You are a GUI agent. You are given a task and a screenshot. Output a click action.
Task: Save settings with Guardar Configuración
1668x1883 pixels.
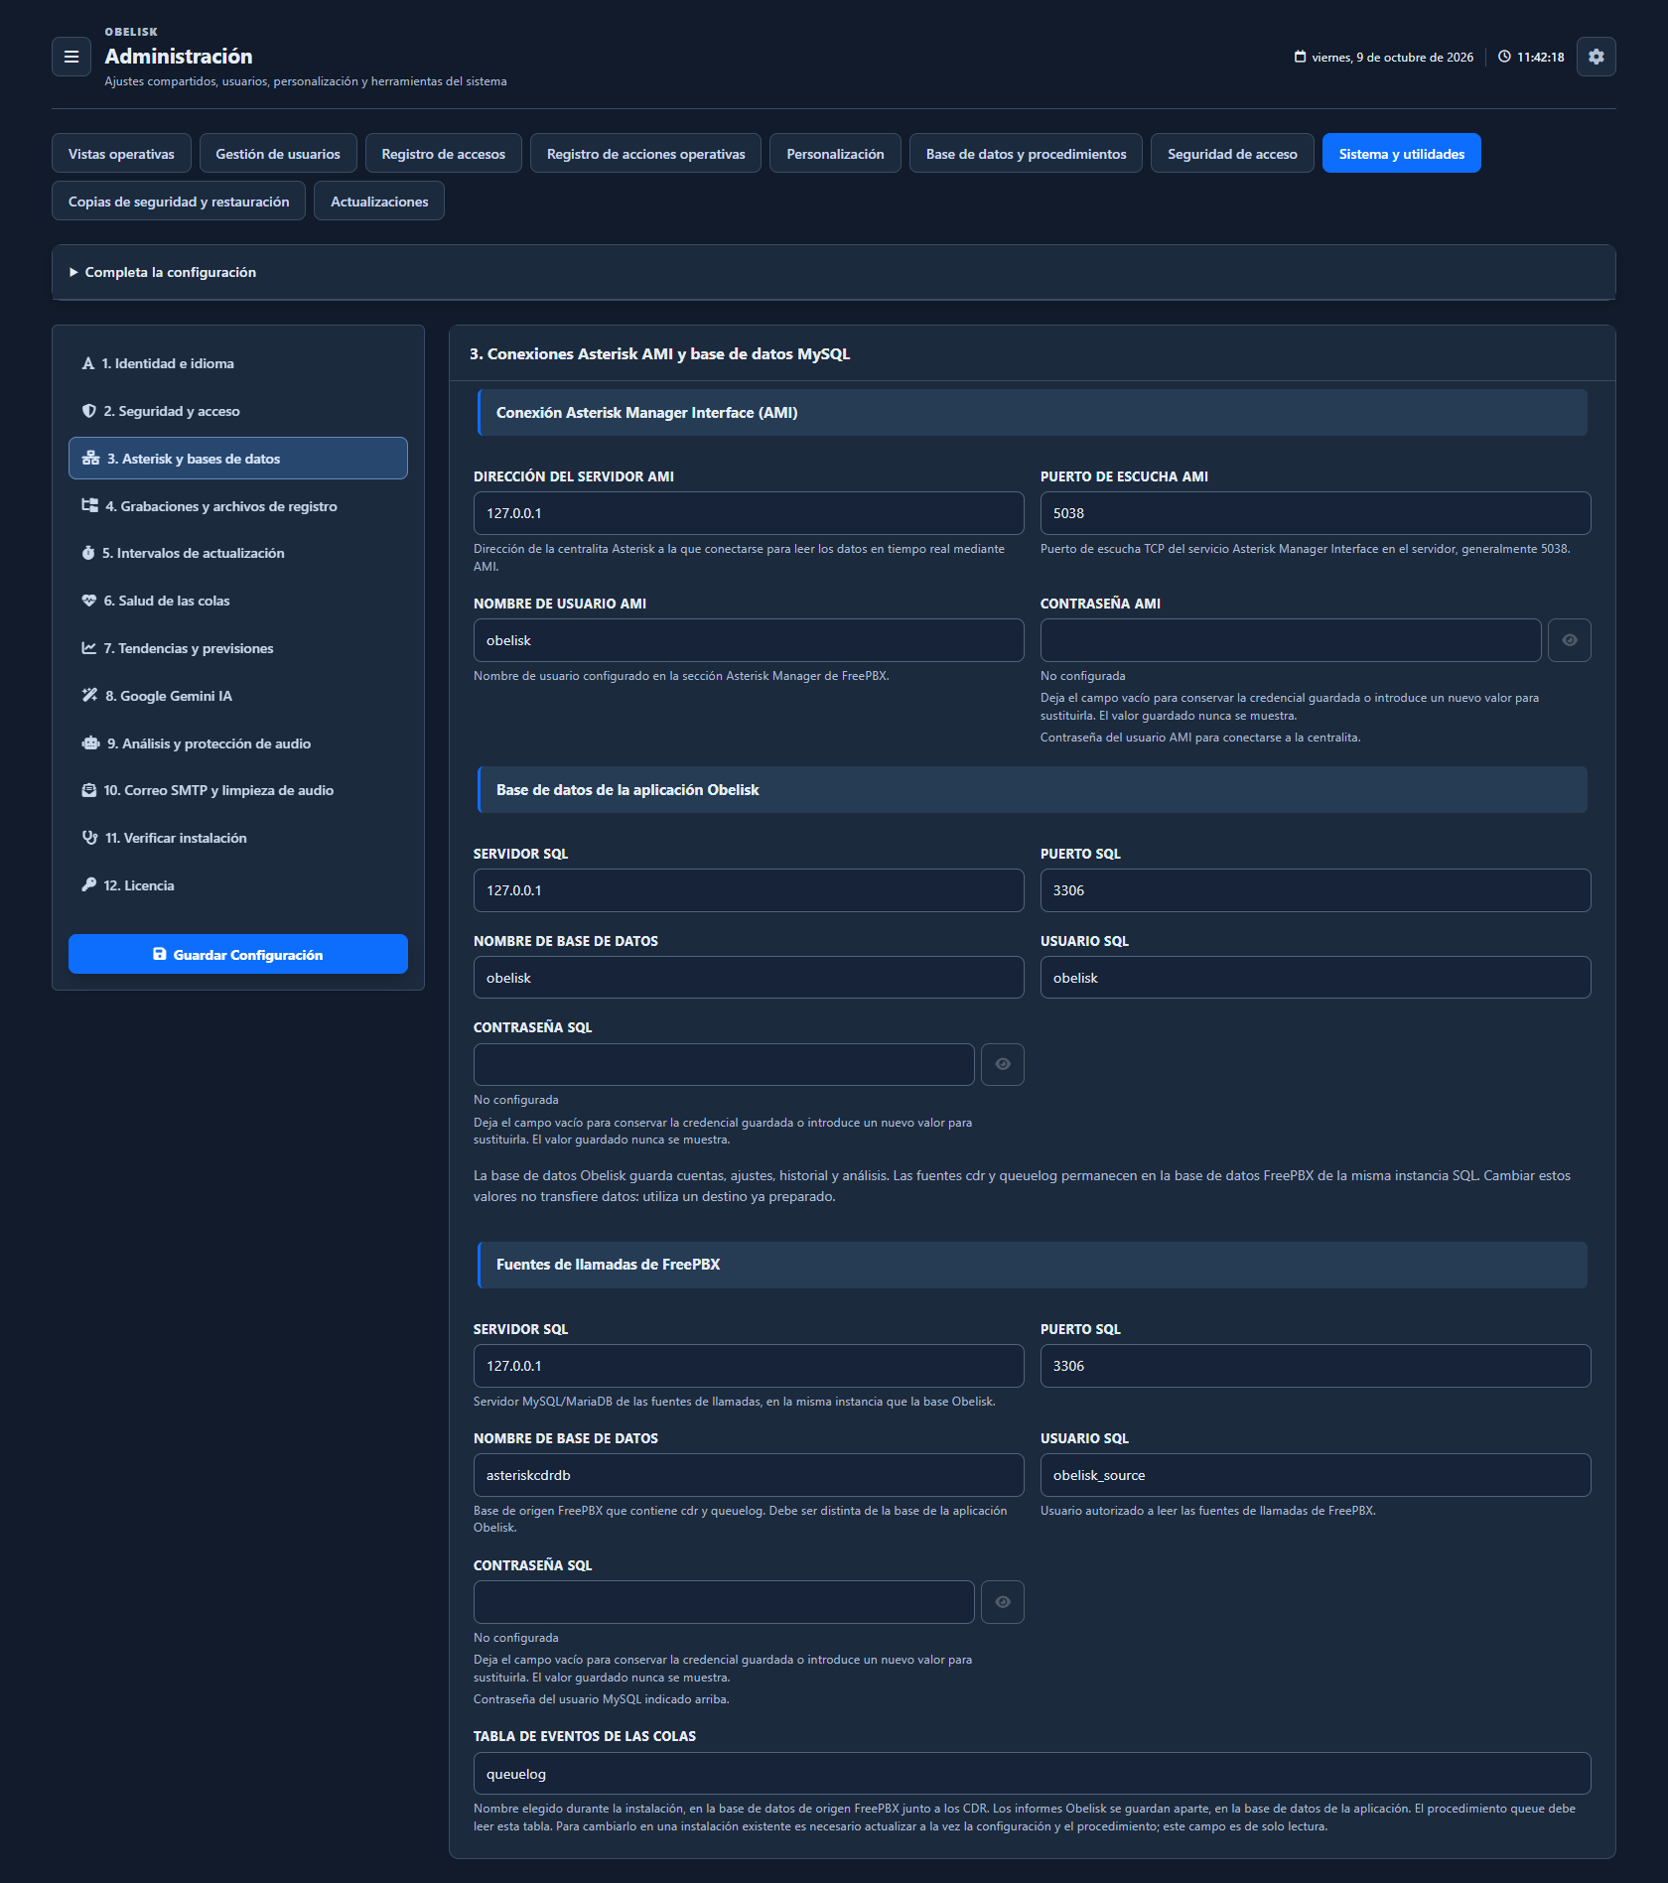click(x=238, y=954)
